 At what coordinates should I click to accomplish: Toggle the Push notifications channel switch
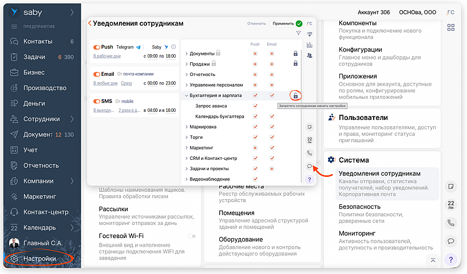coord(97,47)
